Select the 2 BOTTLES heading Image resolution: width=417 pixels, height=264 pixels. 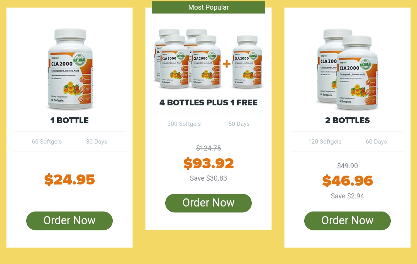click(347, 120)
